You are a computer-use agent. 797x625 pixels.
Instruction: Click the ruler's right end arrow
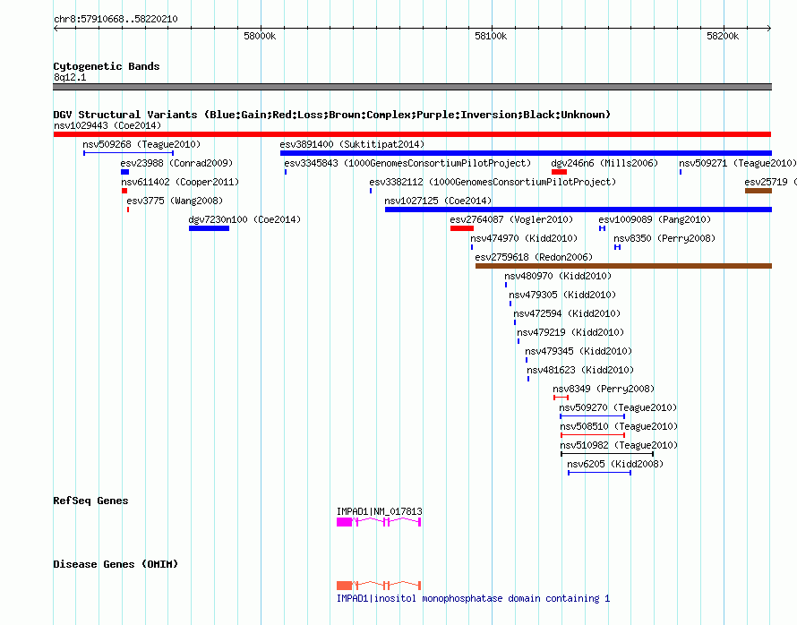coord(769,29)
